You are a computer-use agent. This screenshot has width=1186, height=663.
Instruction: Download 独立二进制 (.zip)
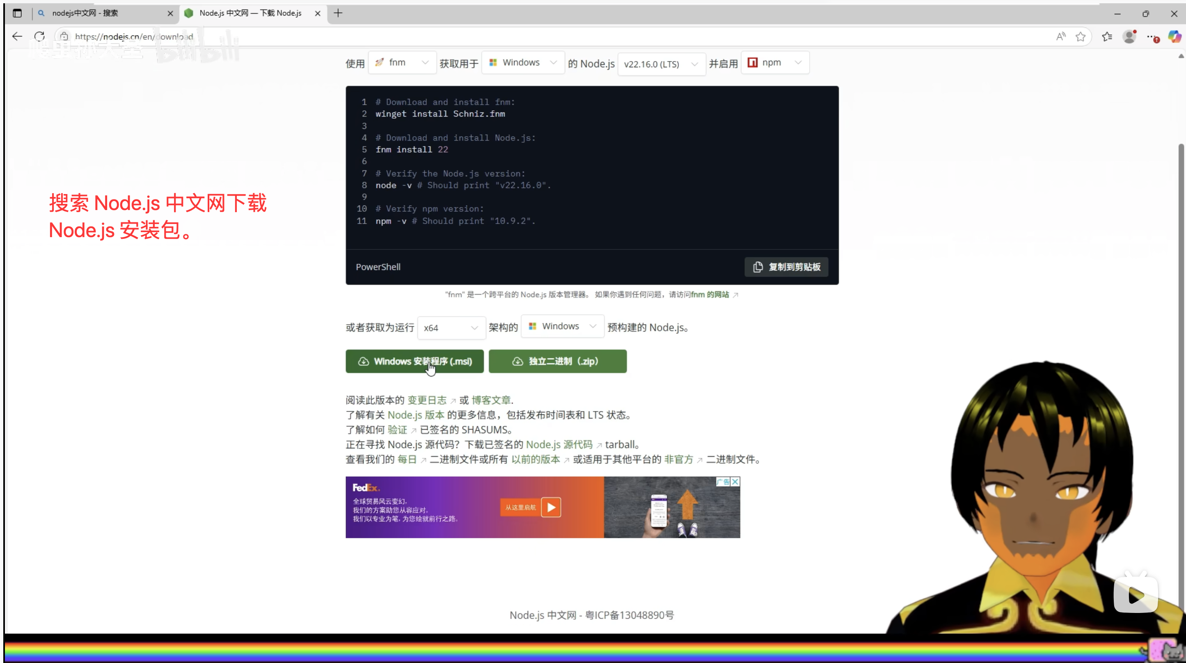[x=558, y=361]
